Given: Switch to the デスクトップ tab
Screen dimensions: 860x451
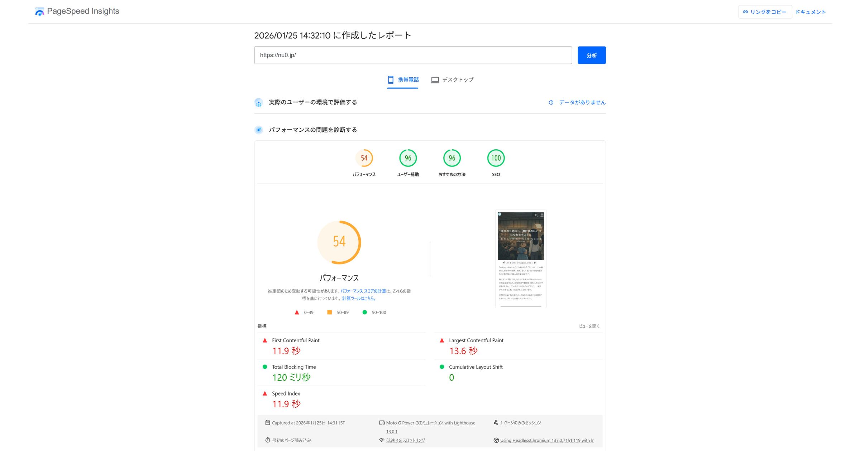Looking at the screenshot, I should click(x=452, y=79).
